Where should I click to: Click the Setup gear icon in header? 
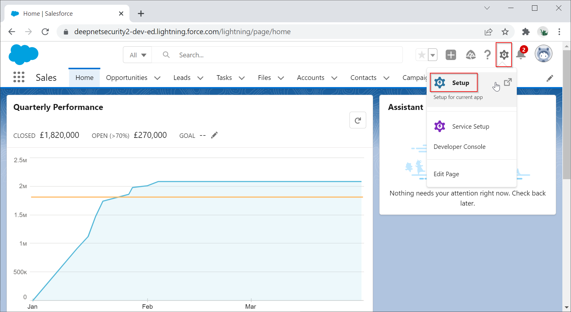point(504,55)
